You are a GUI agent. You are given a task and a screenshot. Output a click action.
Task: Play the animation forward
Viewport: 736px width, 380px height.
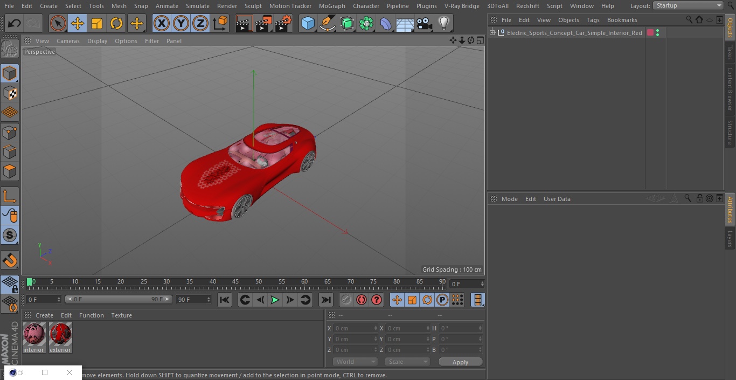click(x=275, y=300)
